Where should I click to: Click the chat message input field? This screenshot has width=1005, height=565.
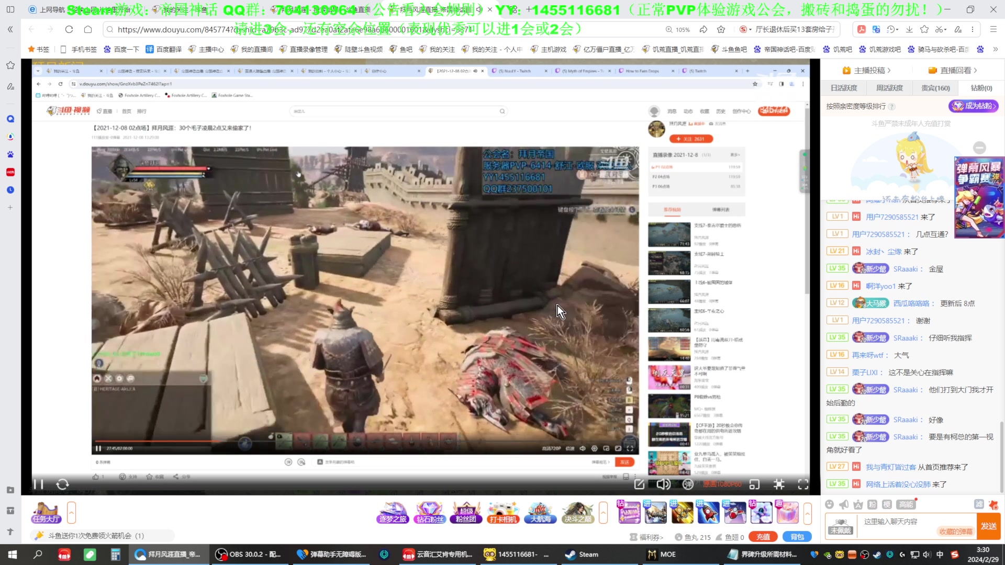(x=916, y=522)
